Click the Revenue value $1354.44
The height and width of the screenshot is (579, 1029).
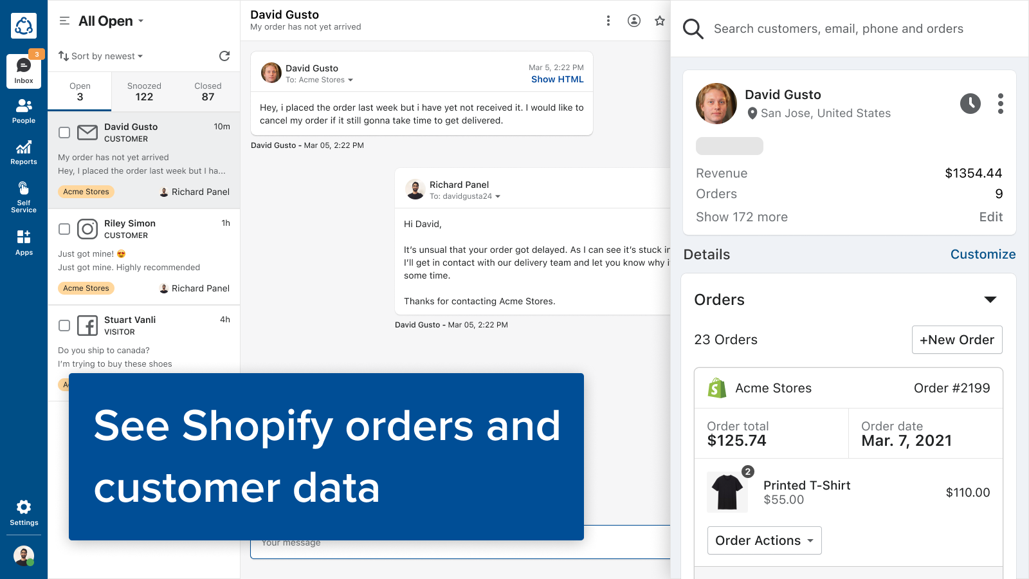click(x=974, y=173)
